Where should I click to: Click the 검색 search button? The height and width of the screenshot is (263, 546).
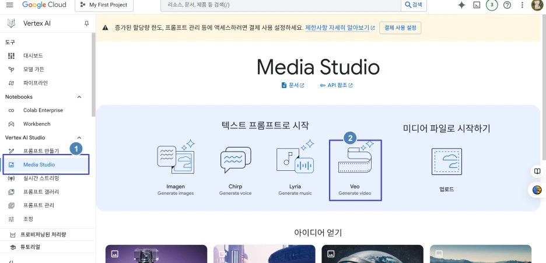[x=414, y=5]
